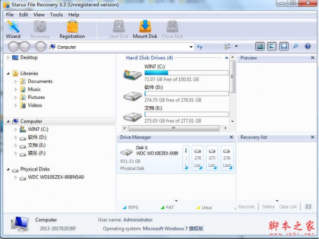Image resolution: width=319 pixels, height=239 pixels.
Task: Click the back navigation round button
Action: tap(13, 47)
